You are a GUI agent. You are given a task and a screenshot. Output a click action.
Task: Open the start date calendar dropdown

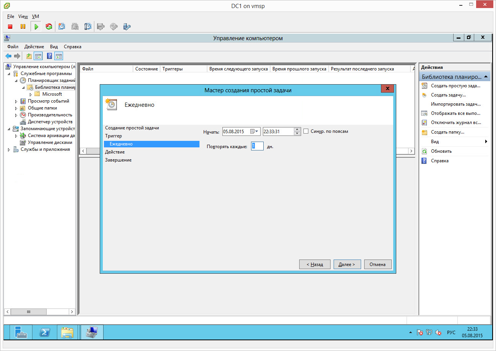tap(254, 131)
